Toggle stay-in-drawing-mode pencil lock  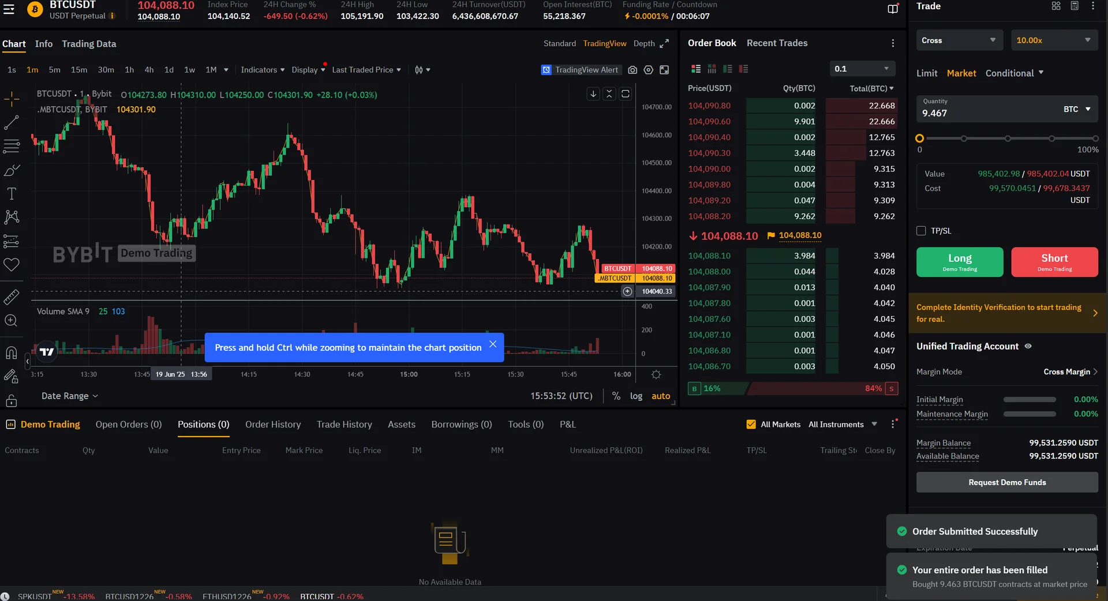pos(12,377)
